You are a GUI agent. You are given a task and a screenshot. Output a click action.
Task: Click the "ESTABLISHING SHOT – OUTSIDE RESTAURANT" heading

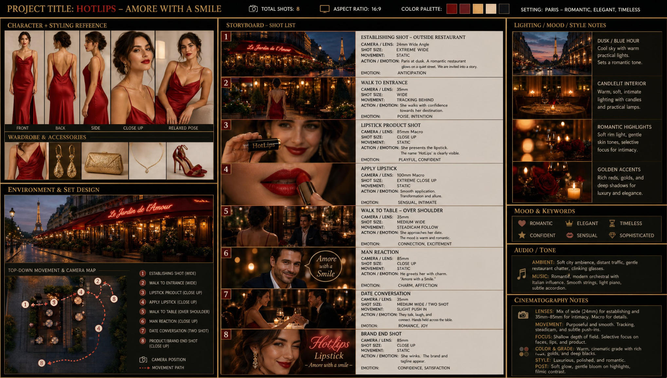pos(413,37)
